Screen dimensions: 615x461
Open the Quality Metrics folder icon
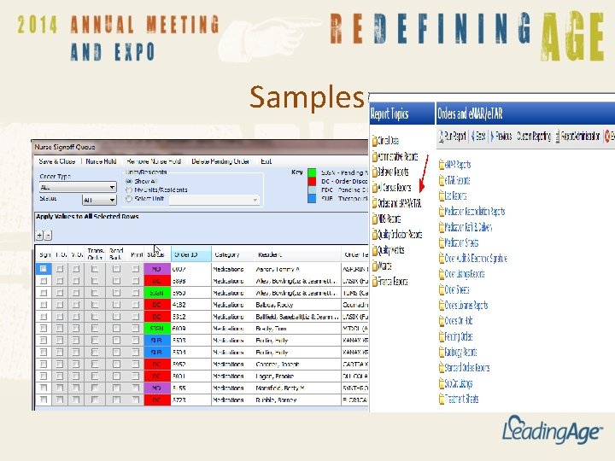tap(375, 250)
